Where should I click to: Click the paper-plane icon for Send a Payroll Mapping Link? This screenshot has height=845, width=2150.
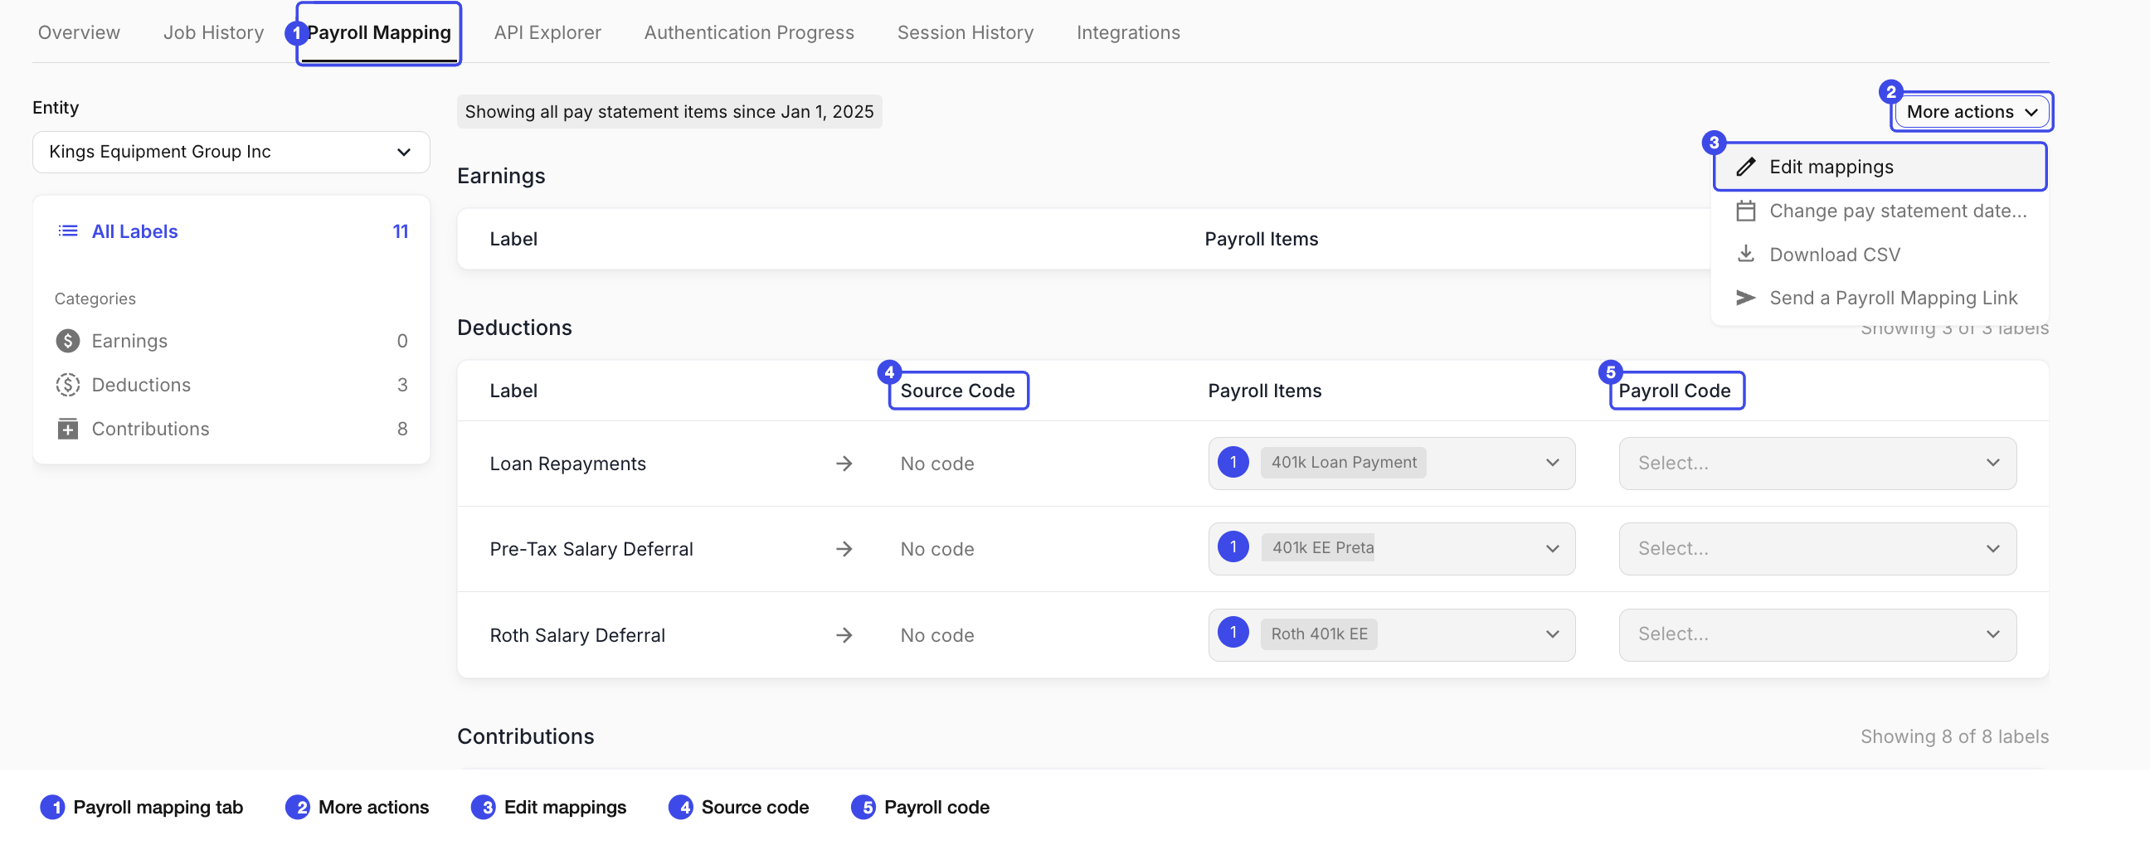click(x=1745, y=298)
